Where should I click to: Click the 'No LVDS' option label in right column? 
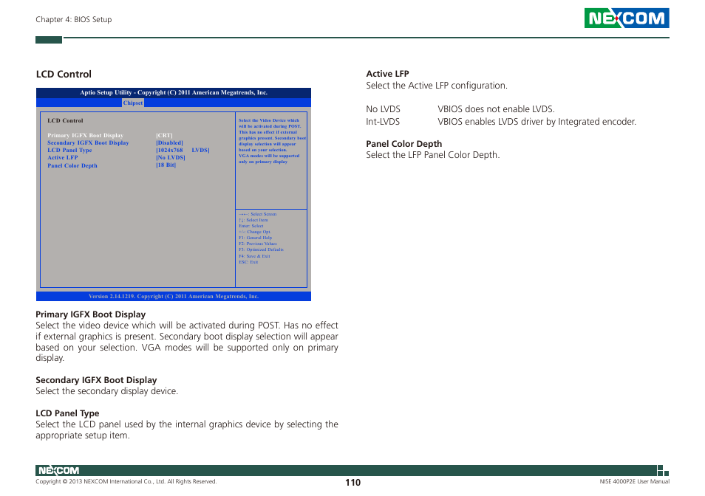[x=383, y=109]
